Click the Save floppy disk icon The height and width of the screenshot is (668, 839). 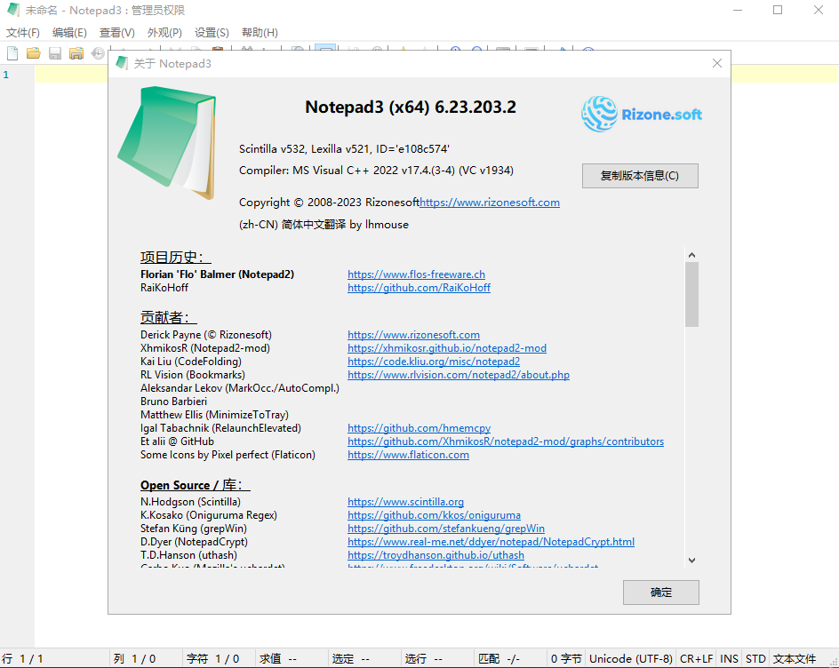pyautogui.click(x=55, y=53)
